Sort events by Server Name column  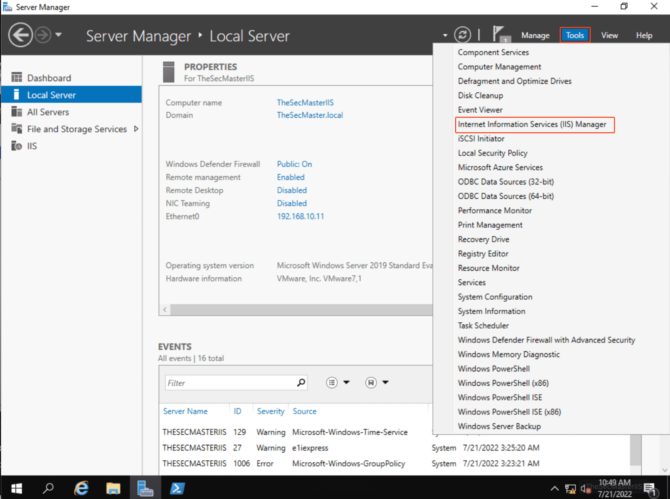[185, 411]
